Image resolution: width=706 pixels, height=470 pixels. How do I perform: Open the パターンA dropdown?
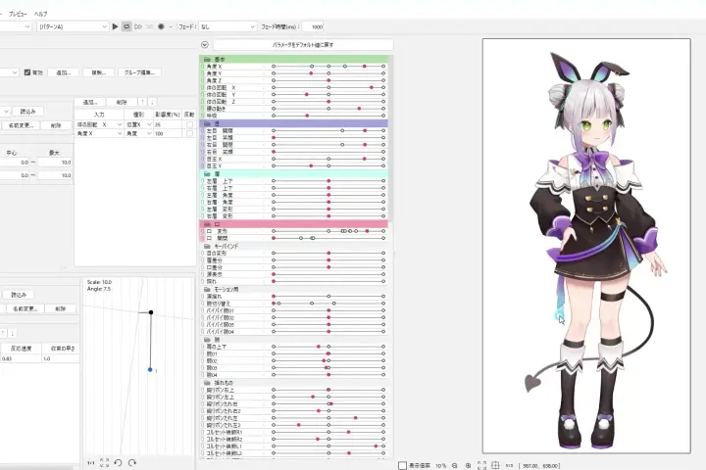73,27
